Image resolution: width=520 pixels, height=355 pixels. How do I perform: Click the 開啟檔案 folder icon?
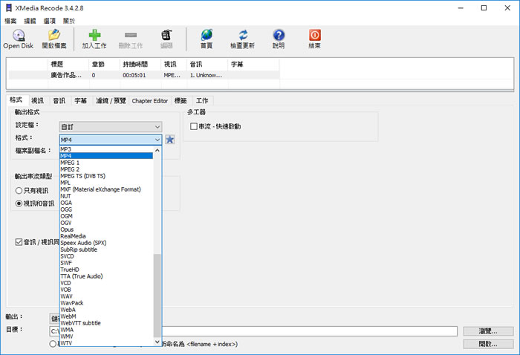coord(54,35)
